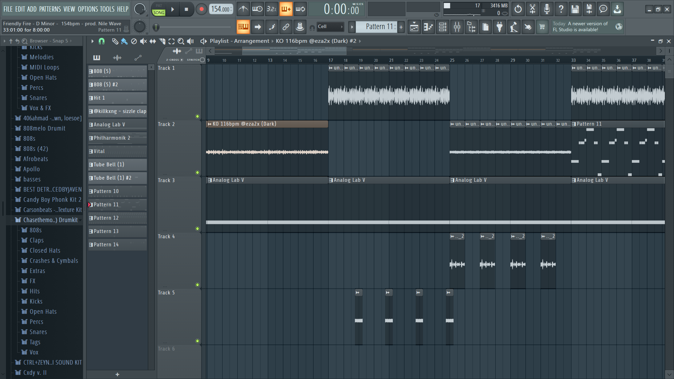Open the Channel rack
674x379 pixels.
pos(443,27)
